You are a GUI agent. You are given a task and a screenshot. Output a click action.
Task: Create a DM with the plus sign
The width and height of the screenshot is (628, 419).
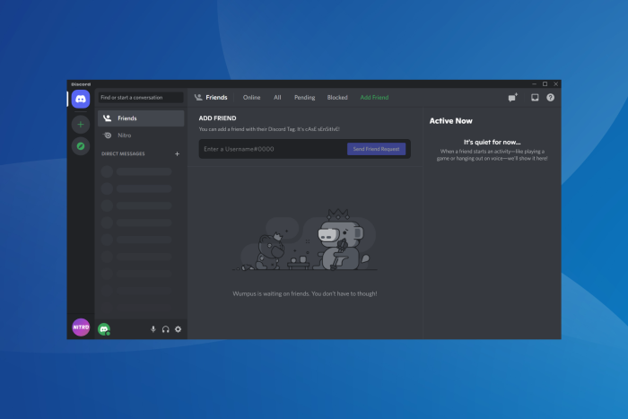177,153
